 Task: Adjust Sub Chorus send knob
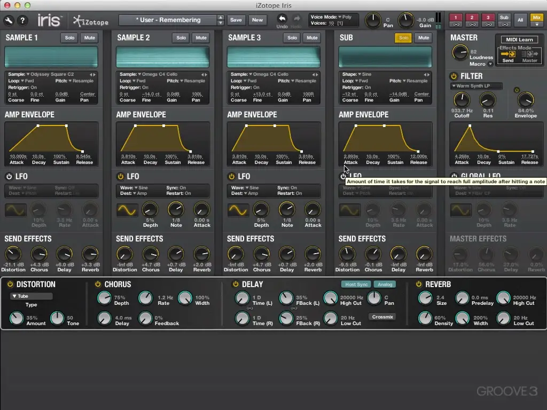[x=373, y=254]
